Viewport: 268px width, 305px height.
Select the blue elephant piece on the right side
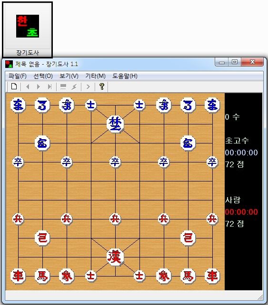pos(164,105)
